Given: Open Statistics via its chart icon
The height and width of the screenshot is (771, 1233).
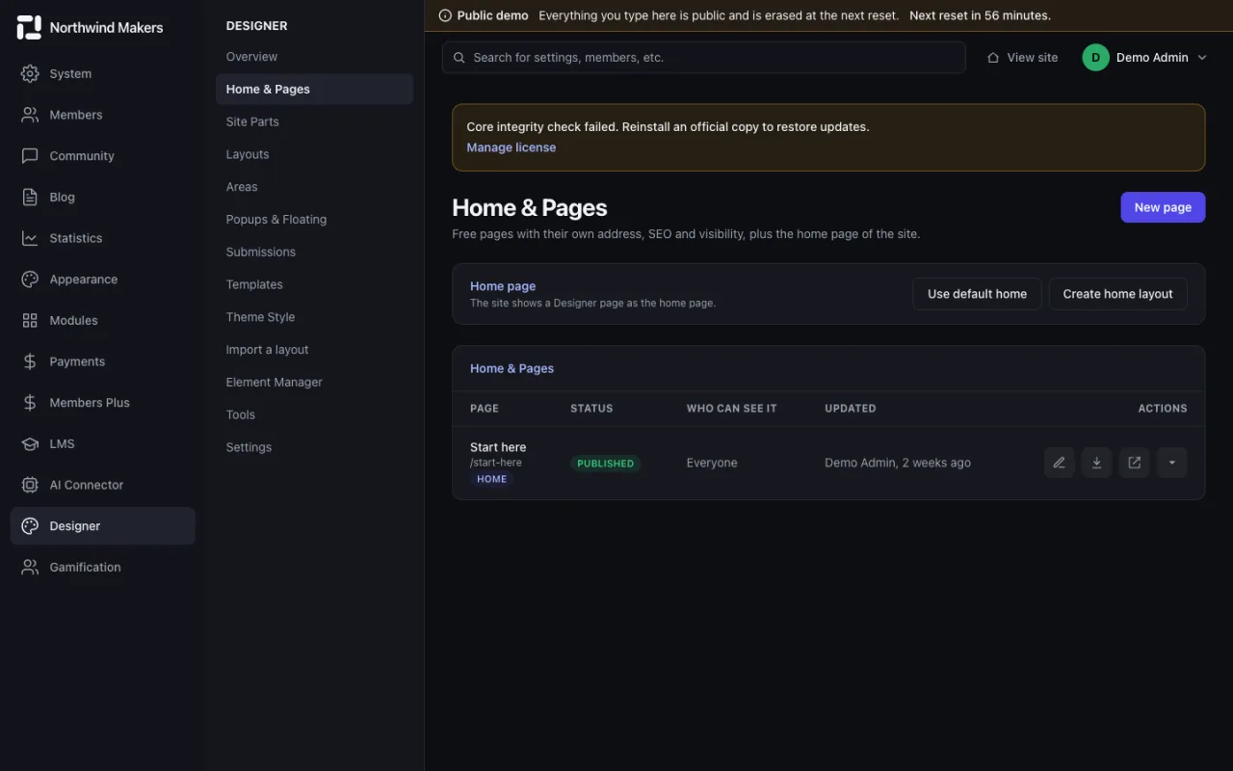Looking at the screenshot, I should (30, 238).
